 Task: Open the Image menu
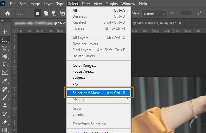click(35, 4)
